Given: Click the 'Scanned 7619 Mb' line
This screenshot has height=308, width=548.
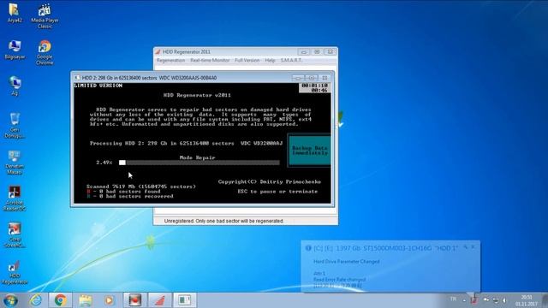Looking at the screenshot, I should pos(140,187).
